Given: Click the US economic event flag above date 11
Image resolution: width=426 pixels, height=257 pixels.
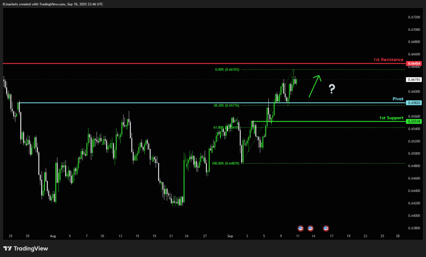Looking at the screenshot, I should click(300, 228).
